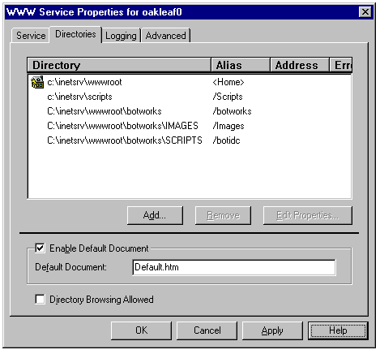The width and height of the screenshot is (380, 354).
Task: Confirm with the OK button
Action: [x=141, y=330]
